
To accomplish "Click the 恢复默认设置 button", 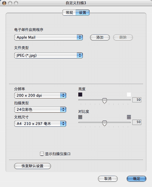I will 32,166.
